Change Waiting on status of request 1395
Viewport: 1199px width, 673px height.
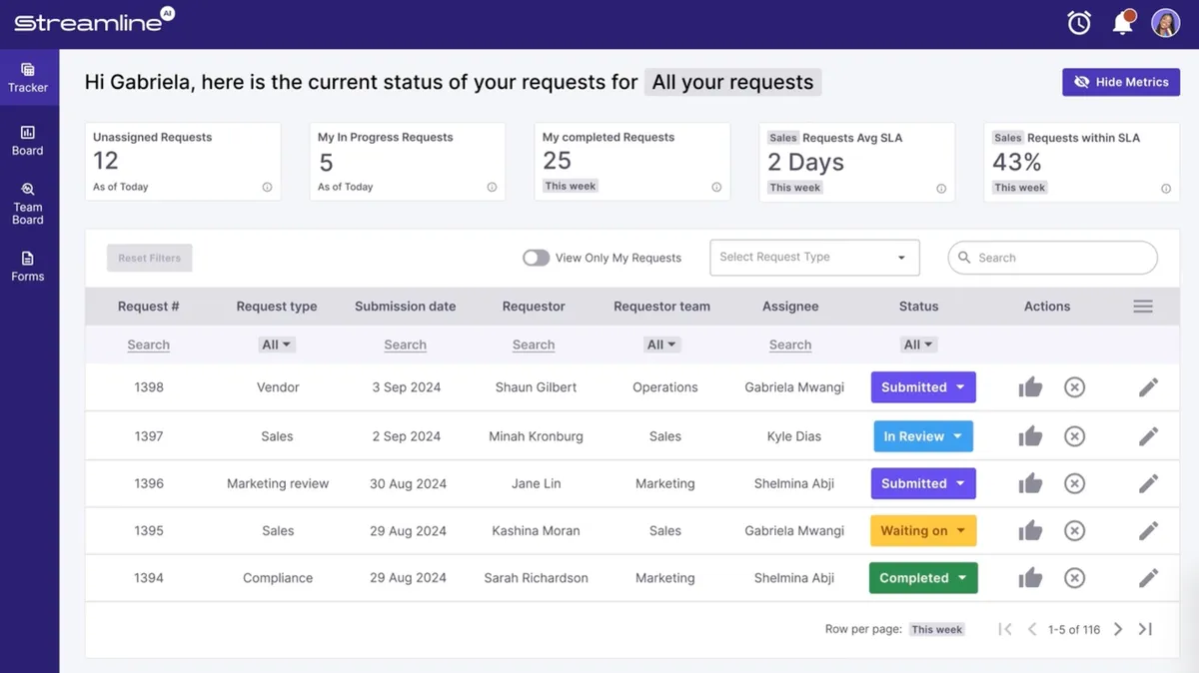pos(923,531)
